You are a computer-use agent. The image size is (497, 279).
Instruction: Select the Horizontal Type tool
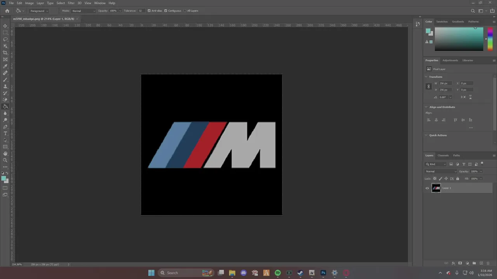[5, 133]
